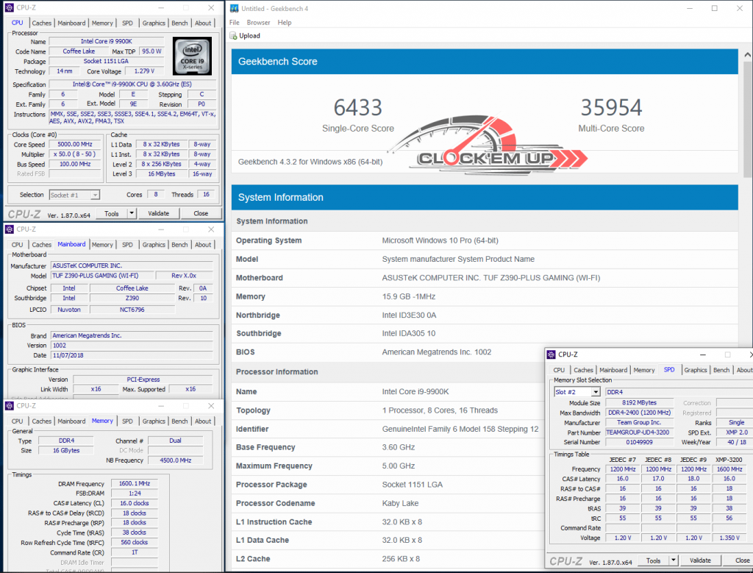
Task: Open the Help menu in Geekbench
Action: pyautogui.click(x=285, y=23)
